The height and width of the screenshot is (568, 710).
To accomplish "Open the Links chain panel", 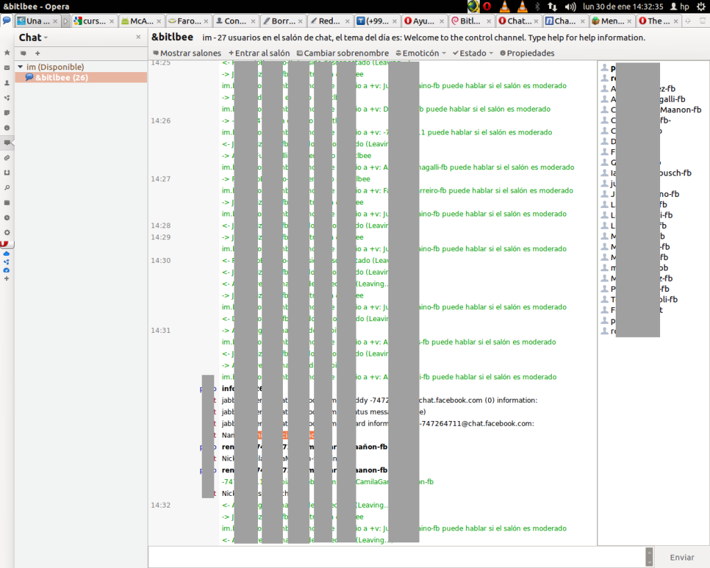I will click(x=7, y=157).
